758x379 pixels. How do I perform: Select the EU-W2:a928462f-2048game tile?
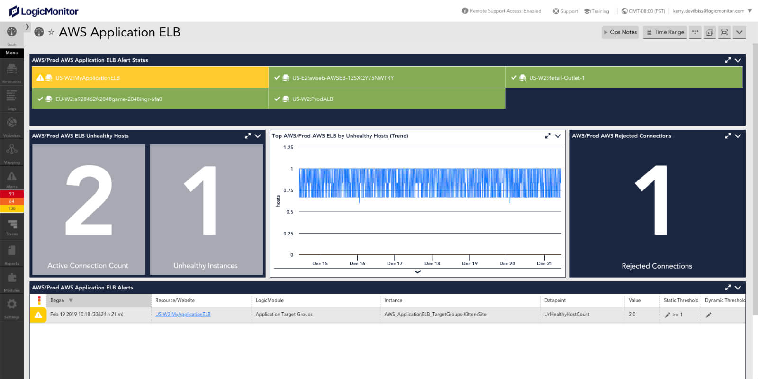point(150,99)
